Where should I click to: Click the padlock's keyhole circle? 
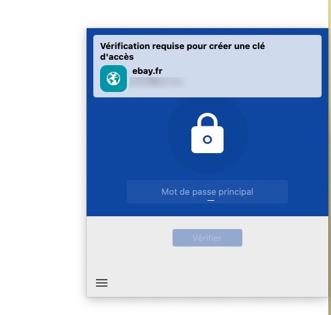207,140
